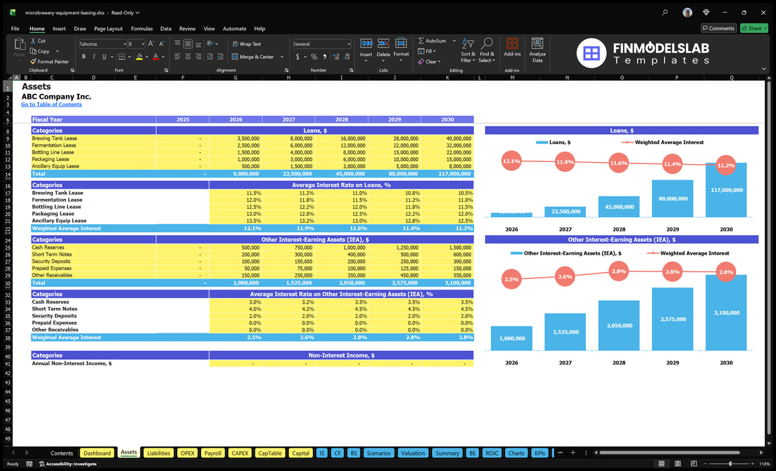Toggle Bold formatting
Screen dimensions: 776x471
point(84,57)
